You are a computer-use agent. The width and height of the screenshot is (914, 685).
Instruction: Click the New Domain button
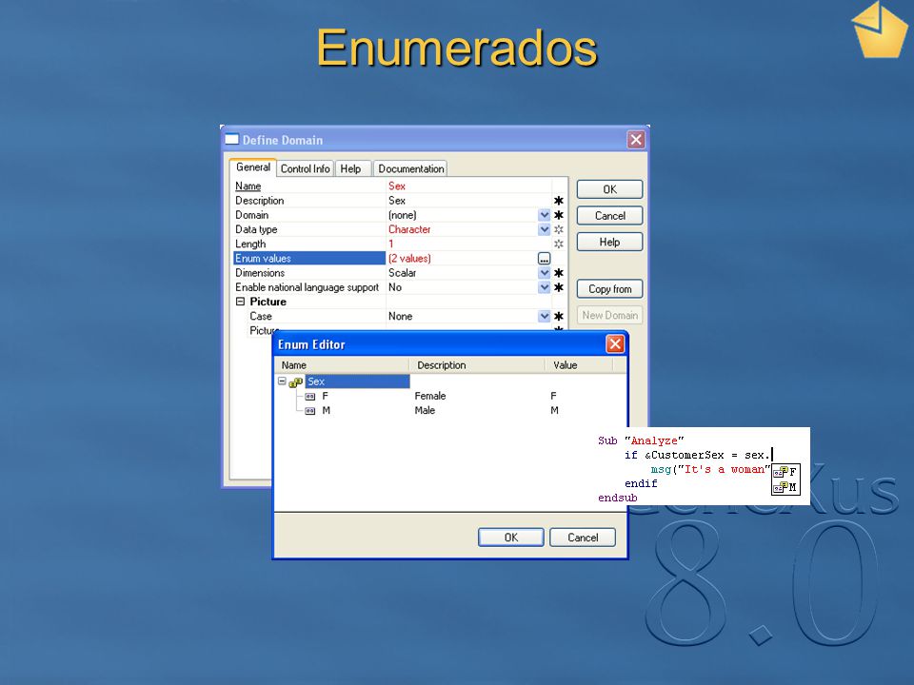tap(609, 315)
